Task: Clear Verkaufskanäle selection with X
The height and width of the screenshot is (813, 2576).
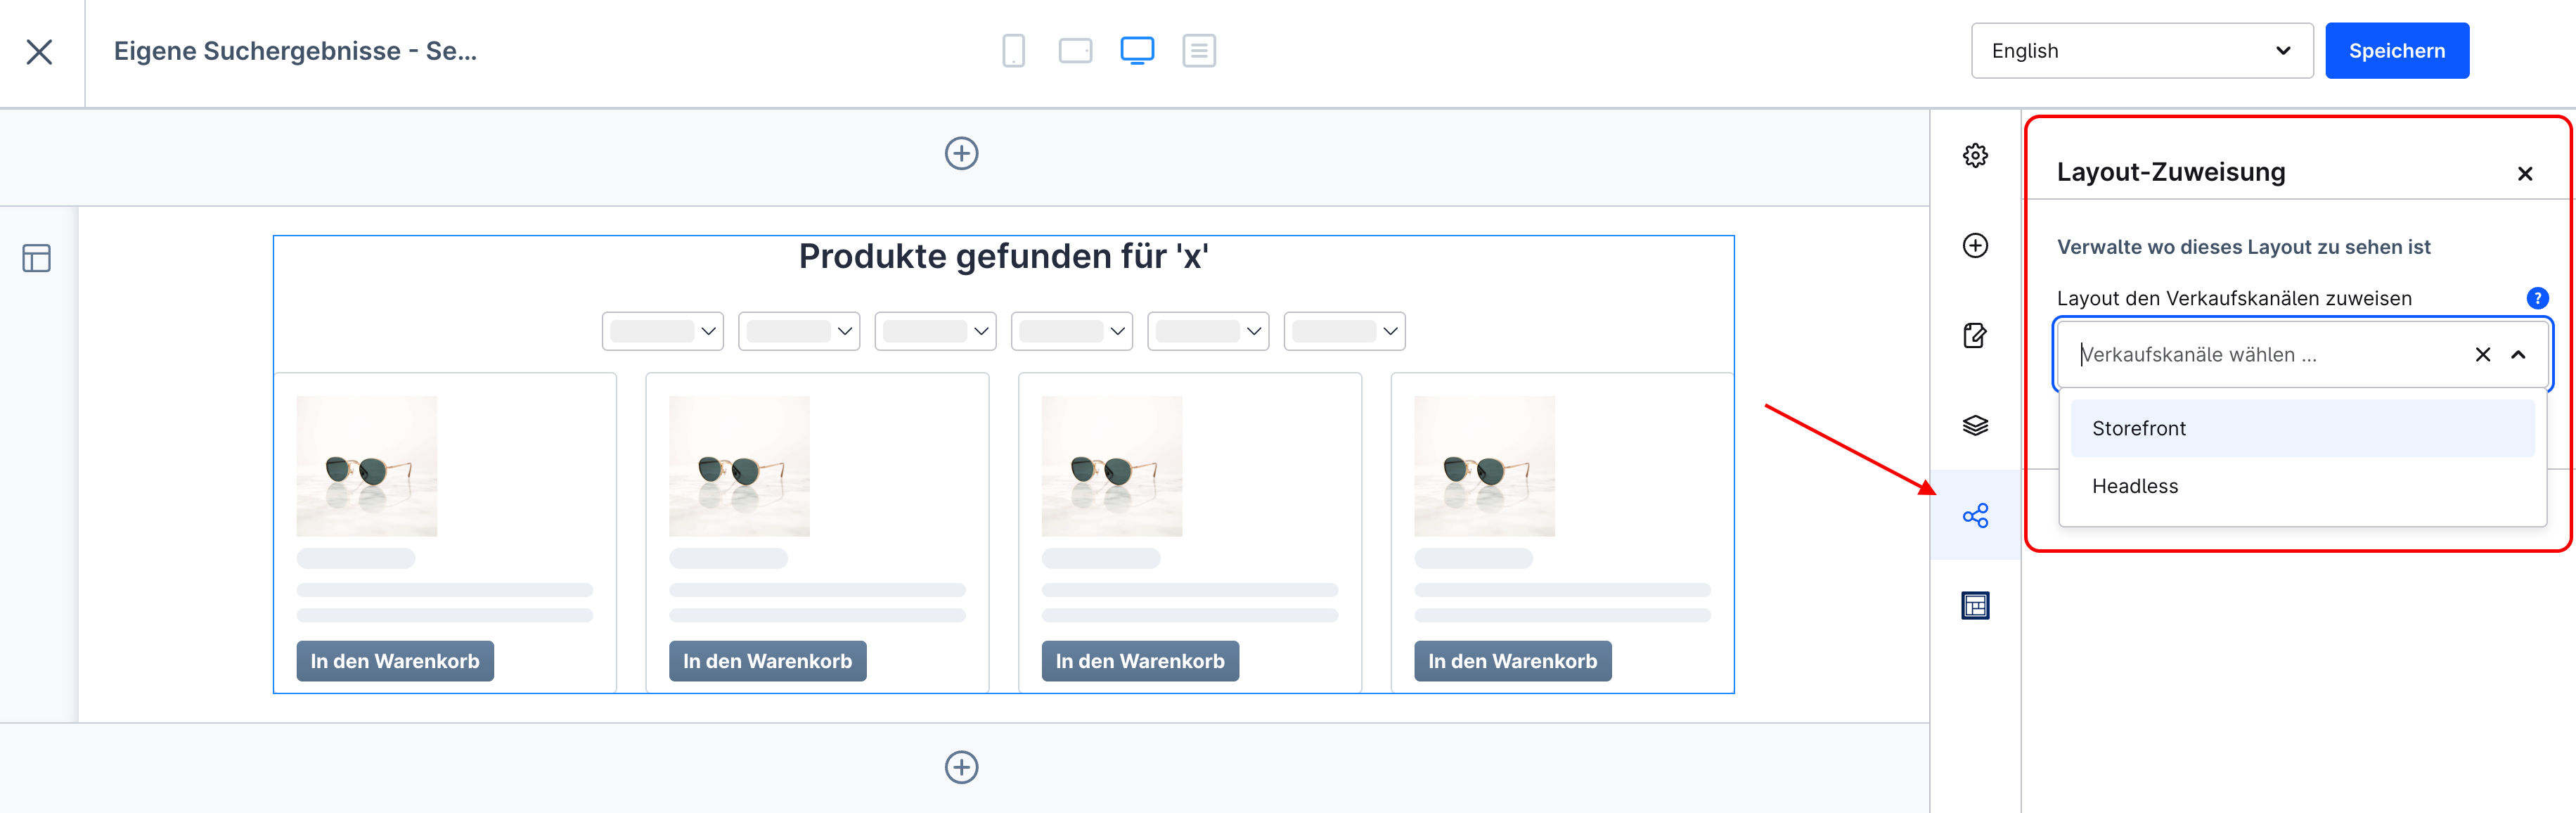Action: tap(2482, 355)
